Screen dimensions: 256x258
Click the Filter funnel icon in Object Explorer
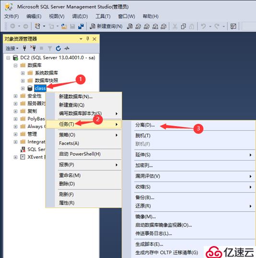point(50,48)
